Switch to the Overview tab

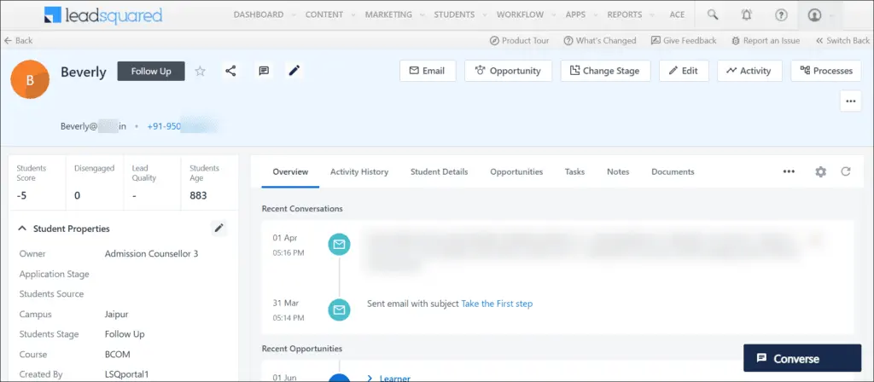(x=290, y=171)
